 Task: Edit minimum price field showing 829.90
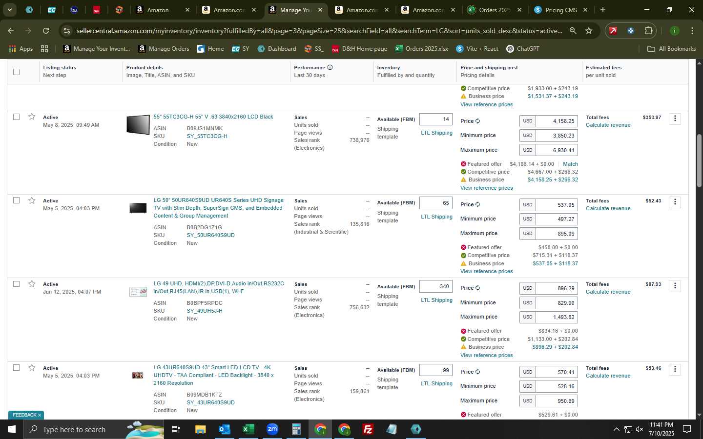tap(557, 303)
